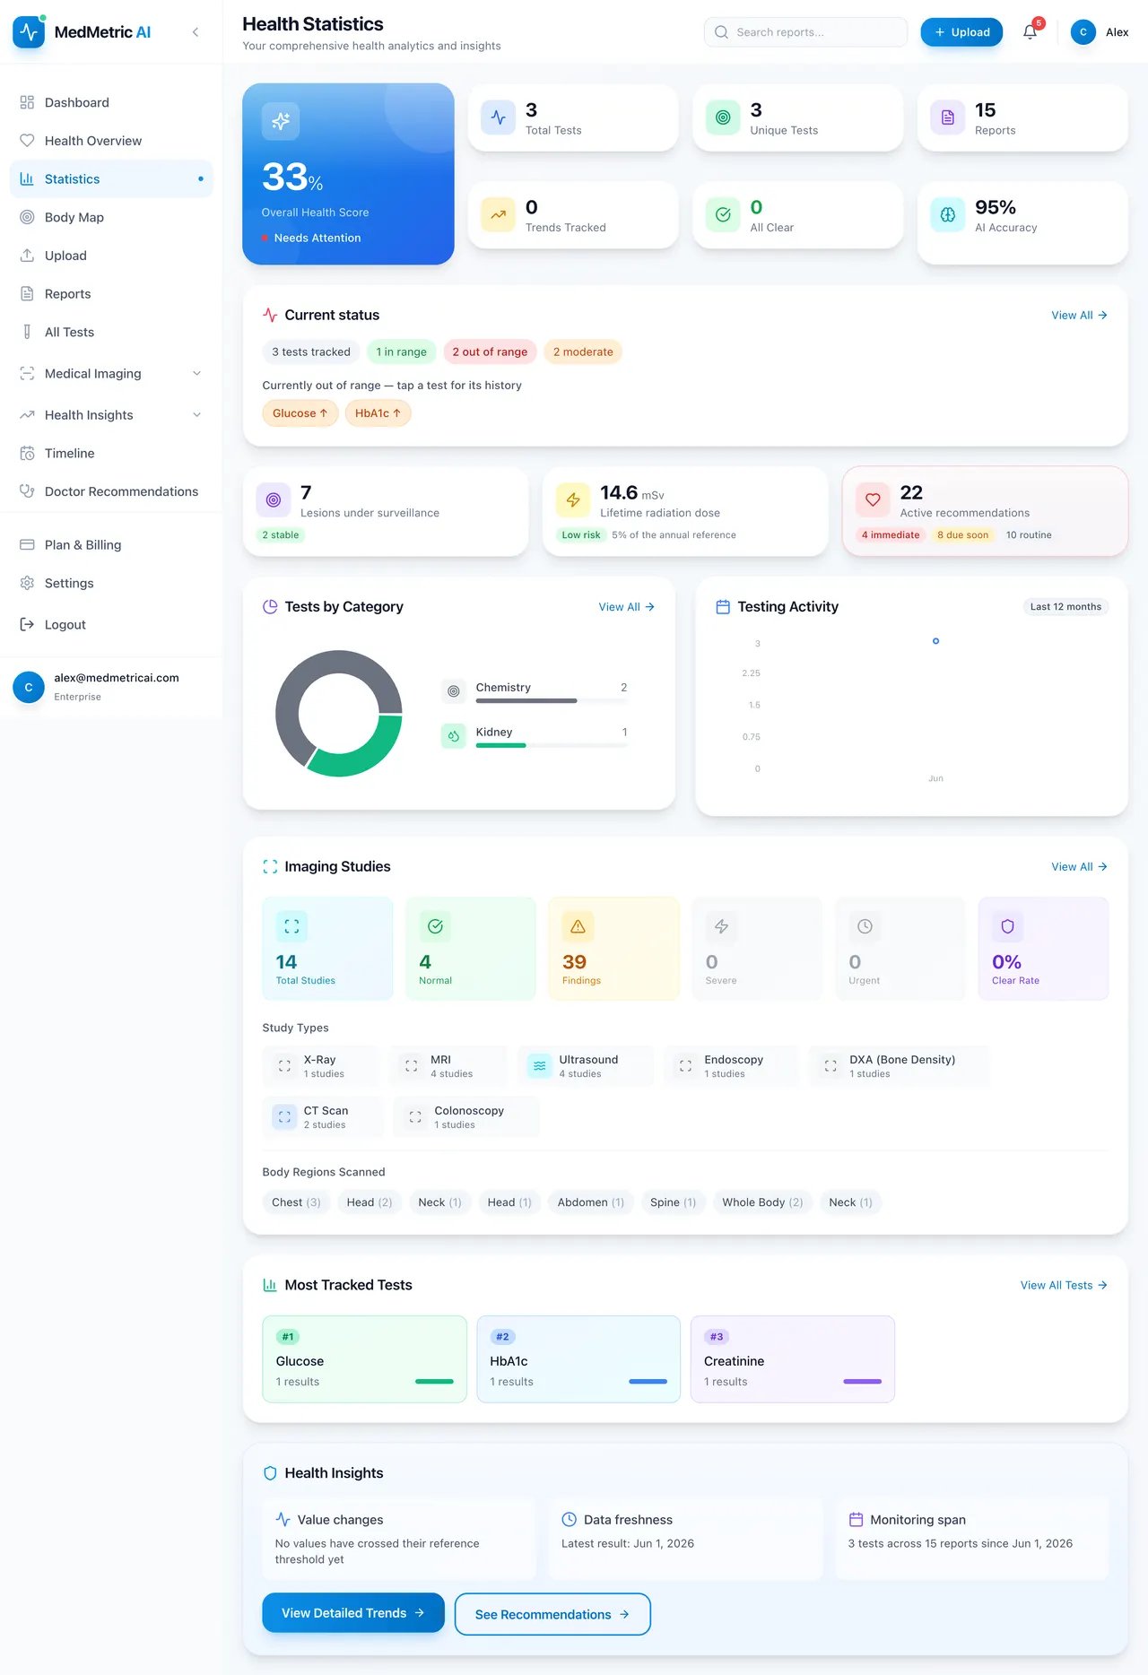Open View All Tests link

[x=1064, y=1285]
